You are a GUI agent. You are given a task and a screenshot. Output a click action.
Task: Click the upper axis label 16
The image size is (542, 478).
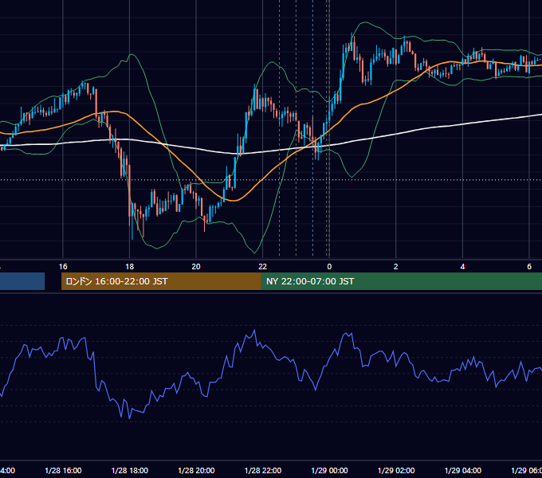coord(63,267)
